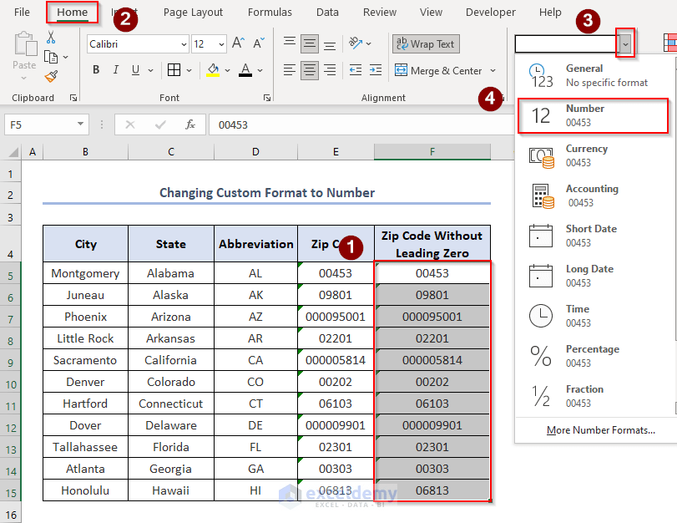
Task: Click the Increase Font Size icon
Action: [x=240, y=43]
